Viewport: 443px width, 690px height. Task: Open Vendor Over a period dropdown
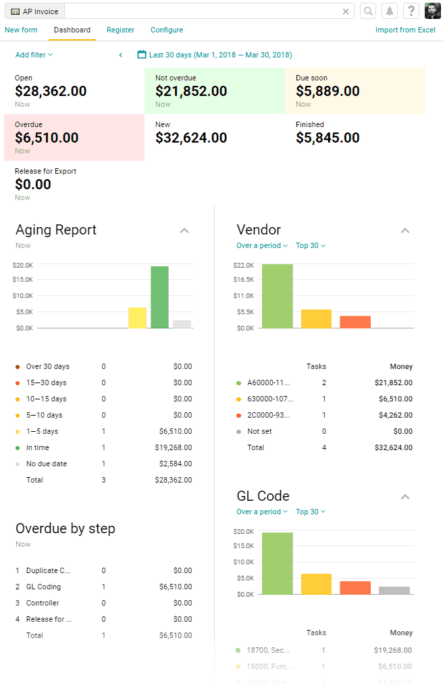(x=262, y=245)
